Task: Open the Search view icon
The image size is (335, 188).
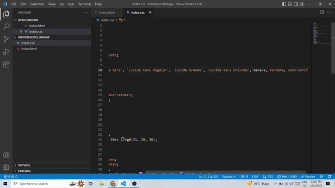Action: [x=6, y=27]
